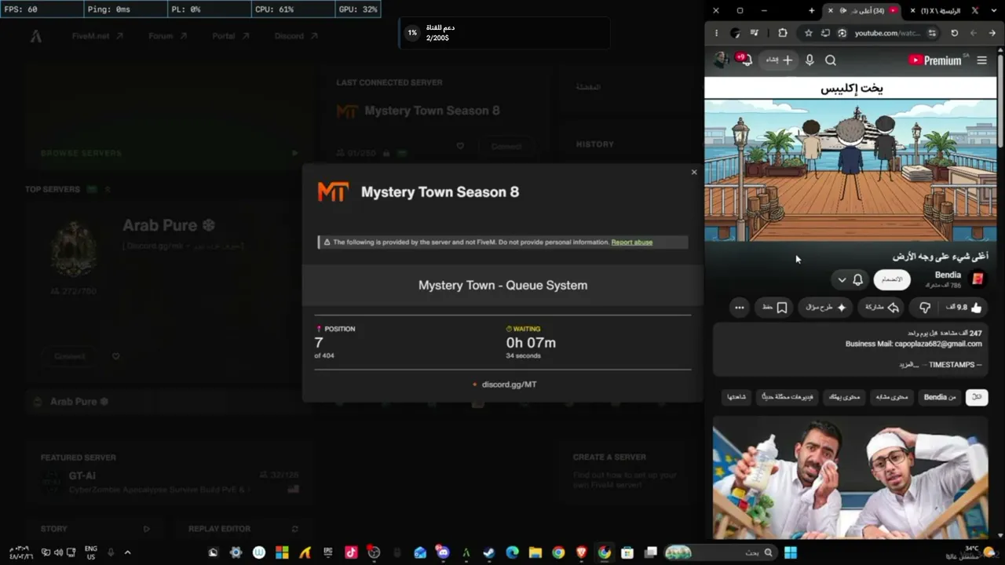This screenshot has width=1005, height=565.
Task: Open the recommended video thumbnail with baby bottle
Action: [850, 477]
